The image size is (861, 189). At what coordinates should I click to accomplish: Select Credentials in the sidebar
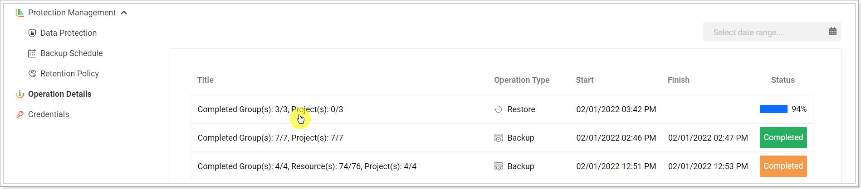(49, 114)
